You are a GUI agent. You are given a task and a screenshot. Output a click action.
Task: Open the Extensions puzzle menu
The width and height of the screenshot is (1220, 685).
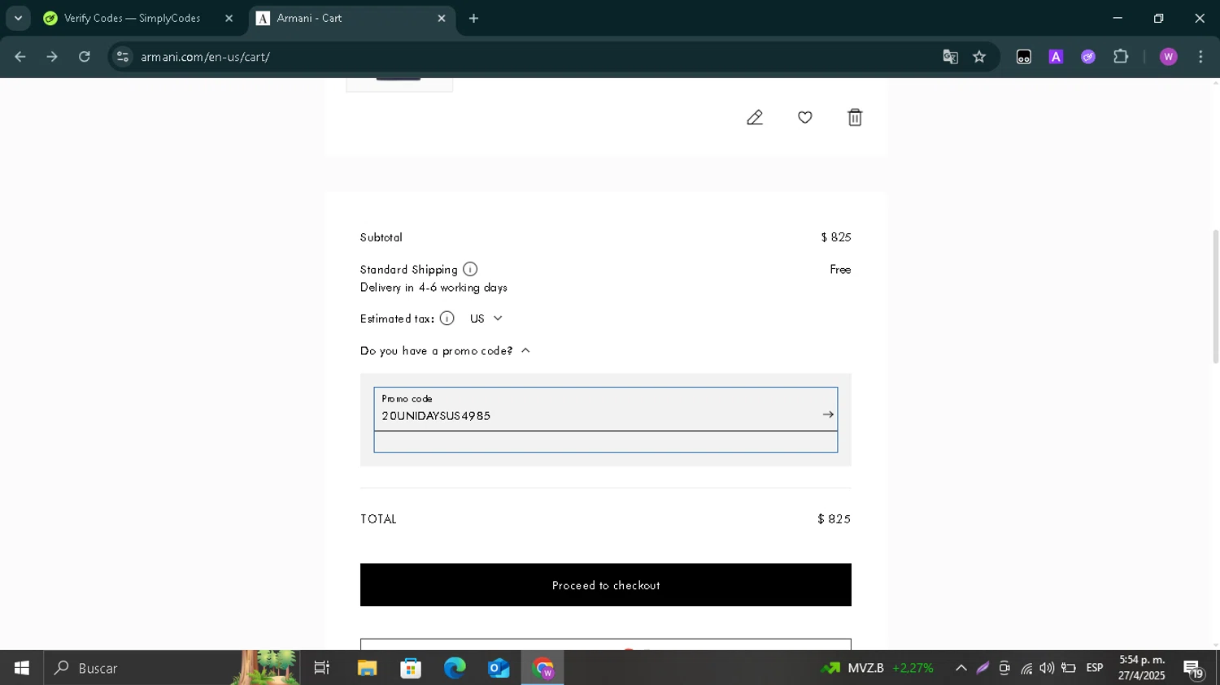(x=1121, y=57)
